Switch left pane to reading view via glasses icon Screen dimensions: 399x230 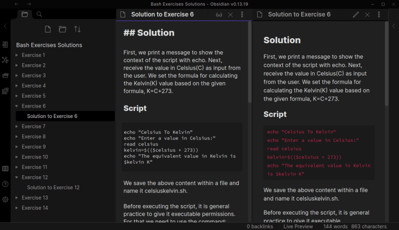[x=218, y=14]
